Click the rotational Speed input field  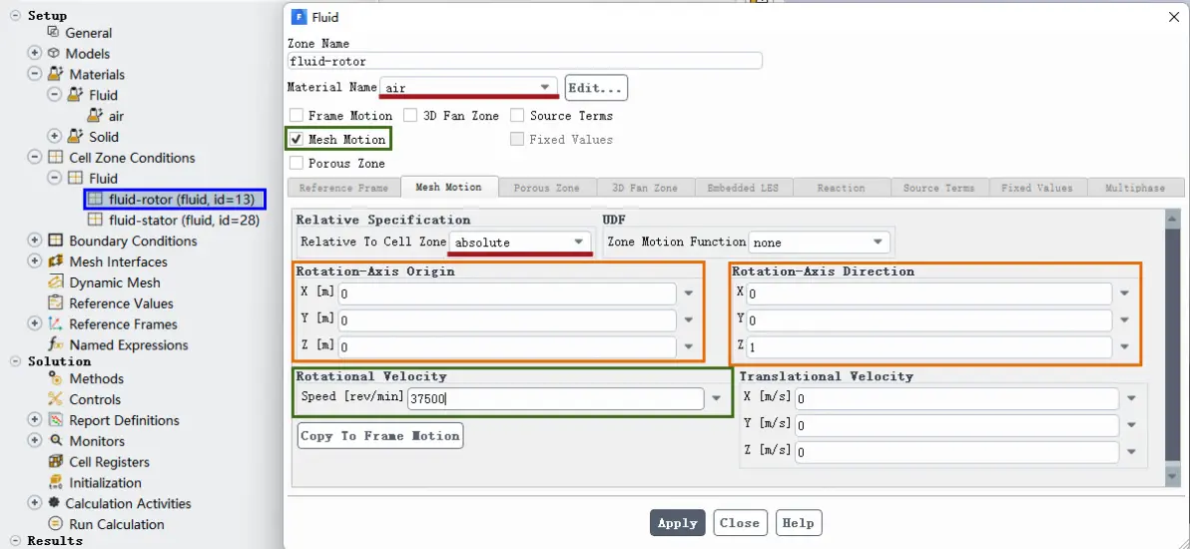tap(555, 398)
